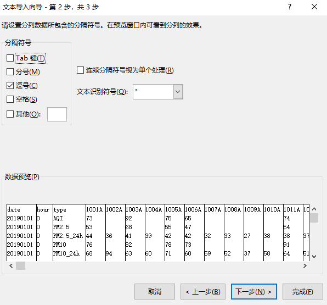Click the horizontal scrollbar thumb in preview
The width and height of the screenshot is (327, 305).
(21, 266)
